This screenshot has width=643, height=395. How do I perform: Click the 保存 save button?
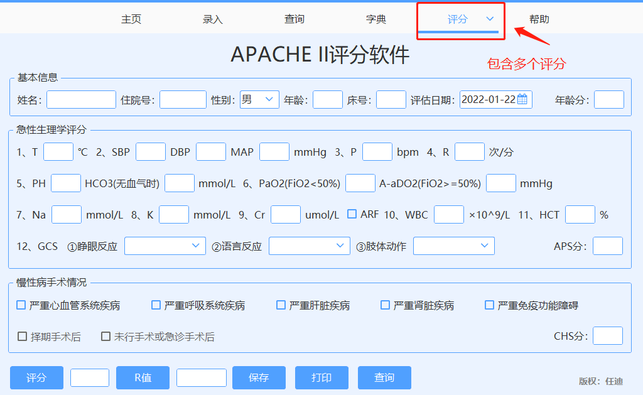pos(259,377)
